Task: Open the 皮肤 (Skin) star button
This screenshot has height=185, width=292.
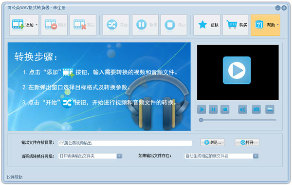Action: (207, 25)
